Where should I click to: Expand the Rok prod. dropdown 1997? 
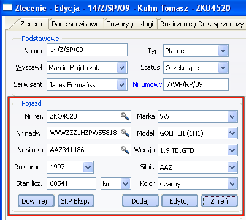tap(88, 167)
